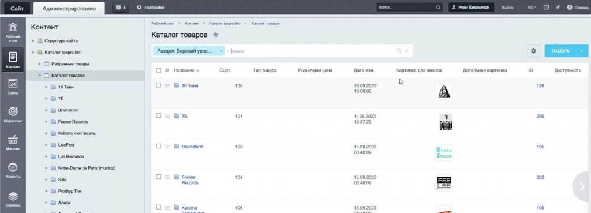
Task: Tick the checkbox for Kubana row
Action: pos(158,207)
